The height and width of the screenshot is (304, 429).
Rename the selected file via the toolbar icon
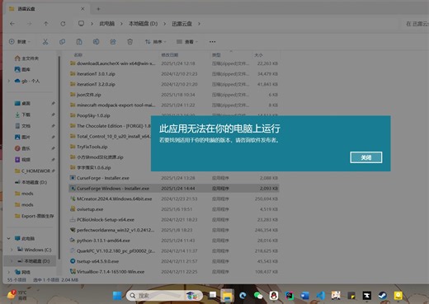(96, 42)
